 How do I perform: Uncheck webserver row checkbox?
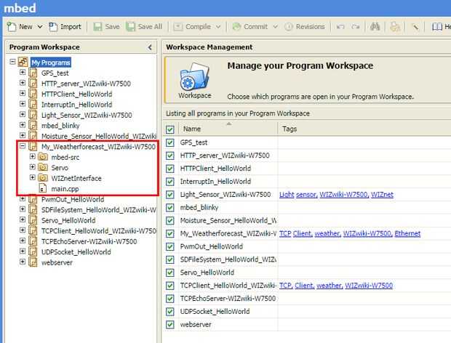point(170,325)
